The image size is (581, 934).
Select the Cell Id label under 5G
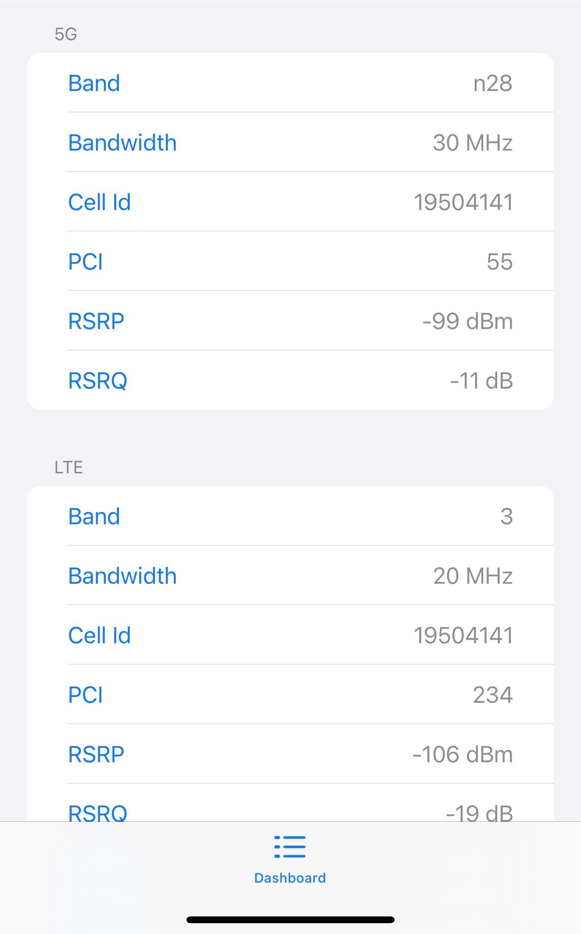100,202
